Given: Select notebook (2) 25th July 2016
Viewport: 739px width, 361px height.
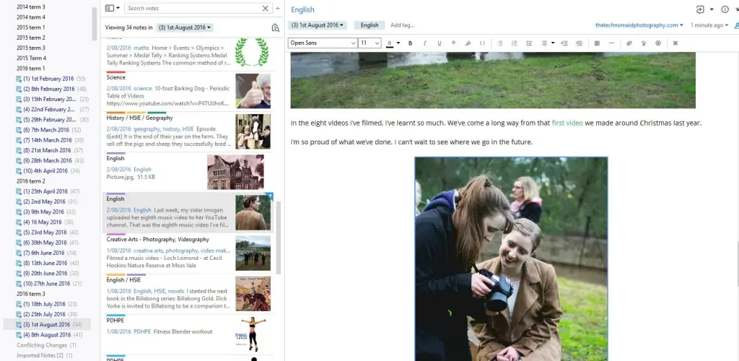Looking at the screenshot, I should [x=47, y=314].
